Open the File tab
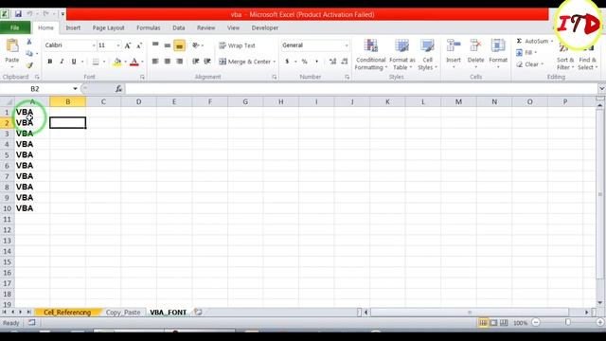 [15, 27]
